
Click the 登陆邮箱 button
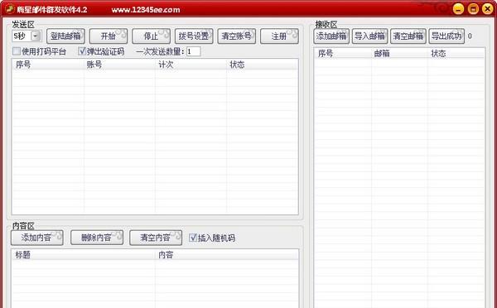pos(65,36)
